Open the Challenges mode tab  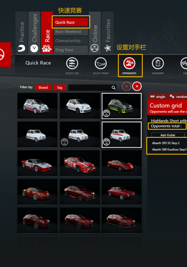click(34, 32)
